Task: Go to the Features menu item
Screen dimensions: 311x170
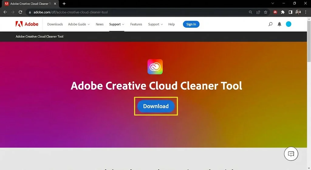Action: [x=136, y=24]
